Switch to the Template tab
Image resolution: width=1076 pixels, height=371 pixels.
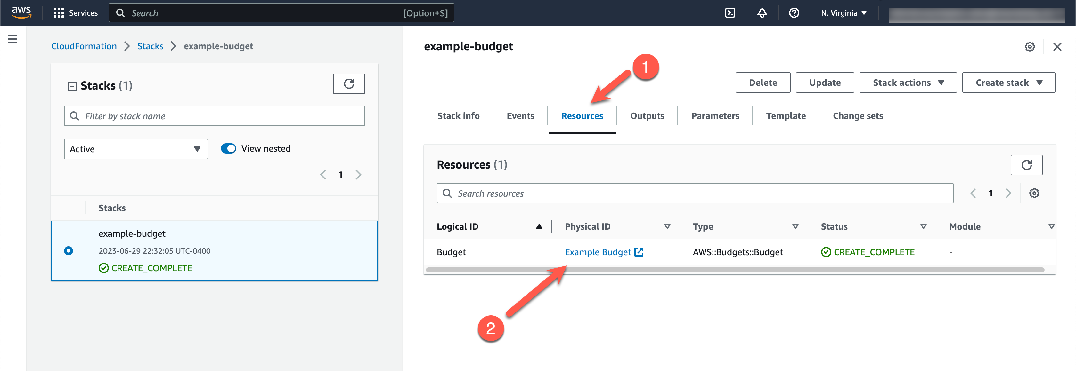[785, 116]
